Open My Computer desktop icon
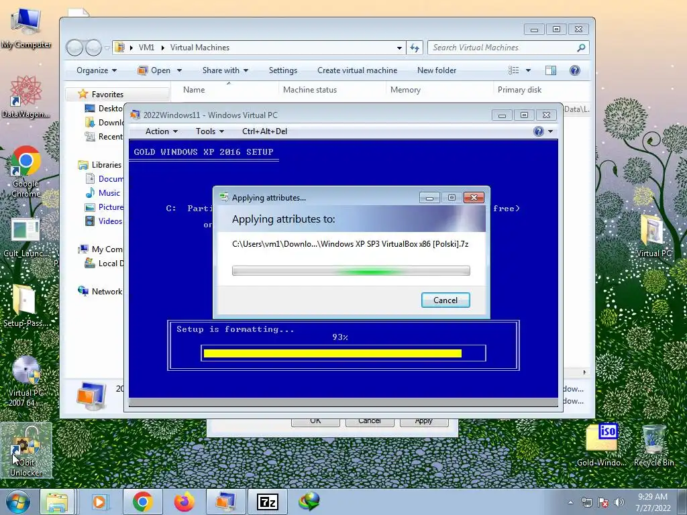The width and height of the screenshot is (687, 515). point(26,28)
